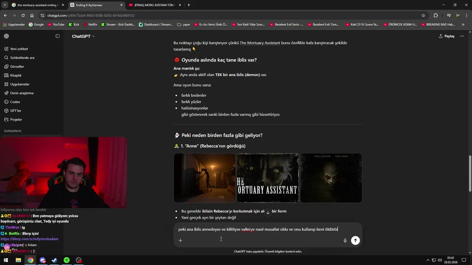View site information for chatgpt.com

[43, 15]
